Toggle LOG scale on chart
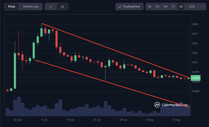 (192, 7)
